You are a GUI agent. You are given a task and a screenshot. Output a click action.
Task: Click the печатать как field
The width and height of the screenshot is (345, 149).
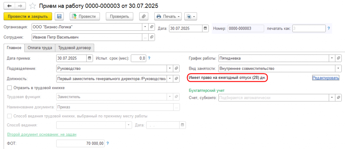[309, 28]
